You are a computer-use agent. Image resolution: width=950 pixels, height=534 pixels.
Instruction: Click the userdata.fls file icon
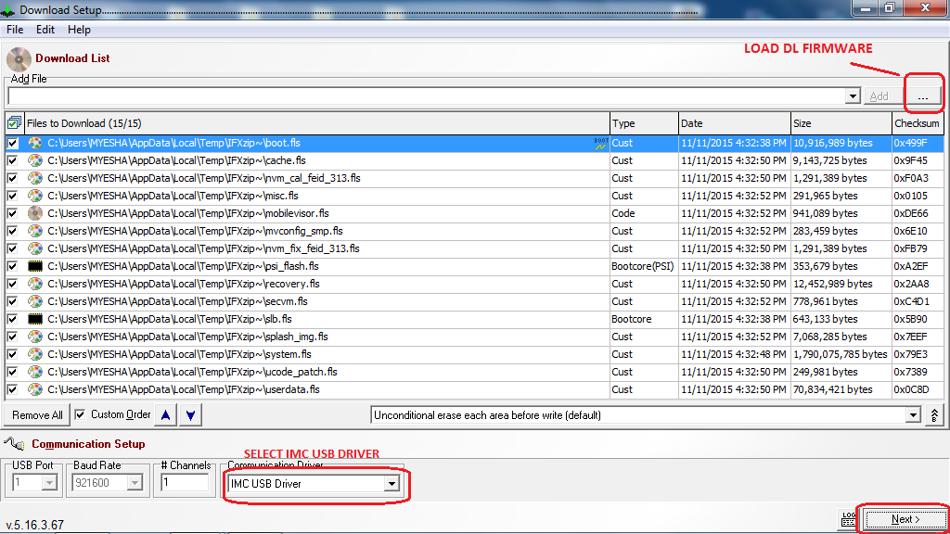pyautogui.click(x=35, y=388)
